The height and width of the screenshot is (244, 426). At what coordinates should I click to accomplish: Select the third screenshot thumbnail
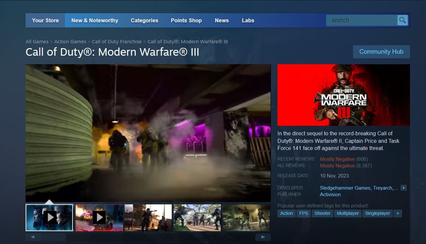[x=148, y=217]
